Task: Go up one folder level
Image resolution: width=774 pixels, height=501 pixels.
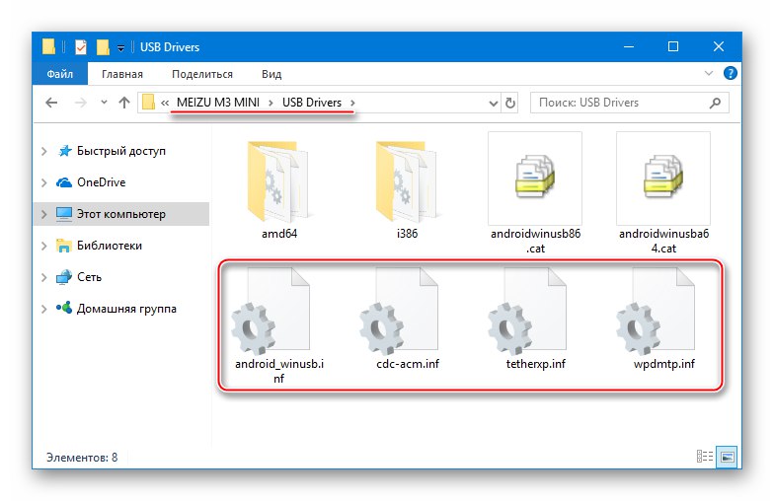Action: point(124,103)
